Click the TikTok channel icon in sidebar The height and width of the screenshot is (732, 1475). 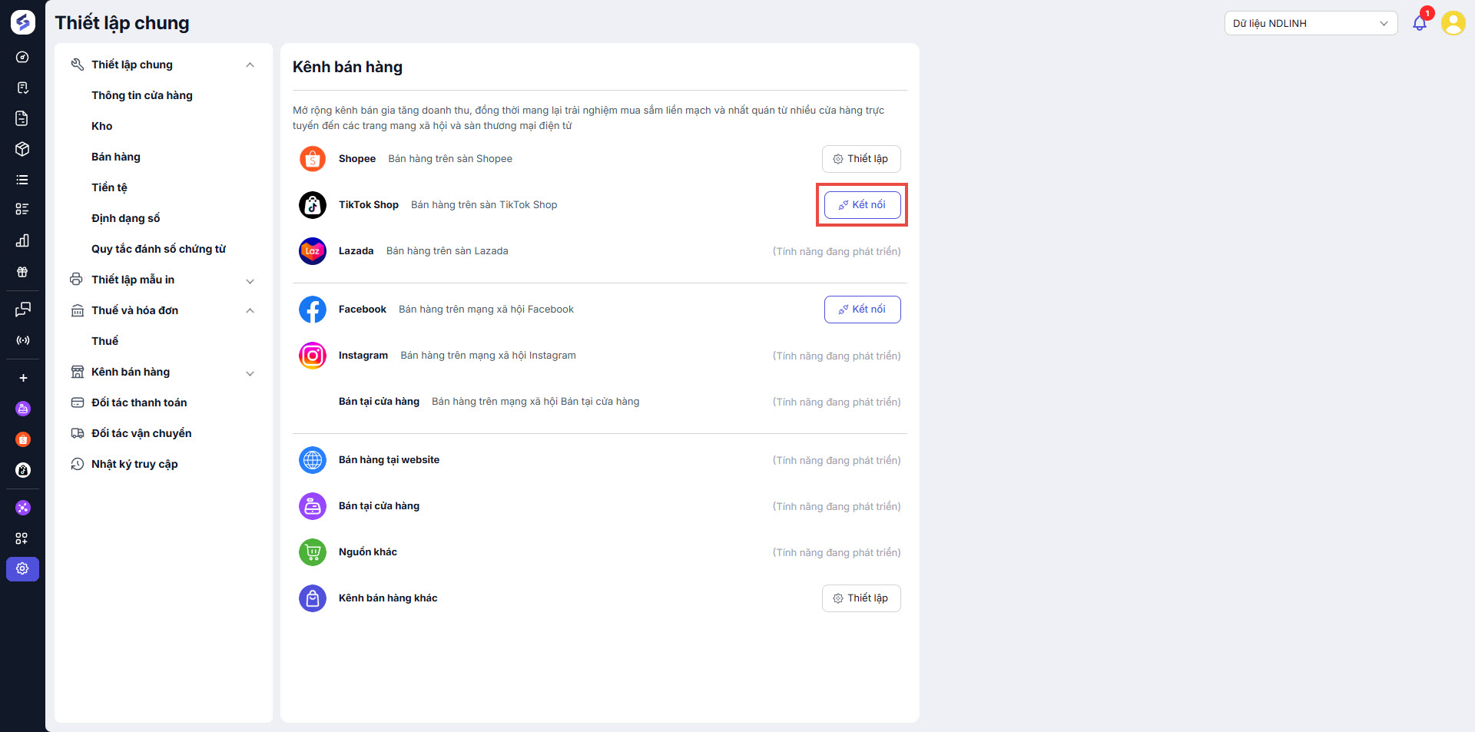point(23,470)
